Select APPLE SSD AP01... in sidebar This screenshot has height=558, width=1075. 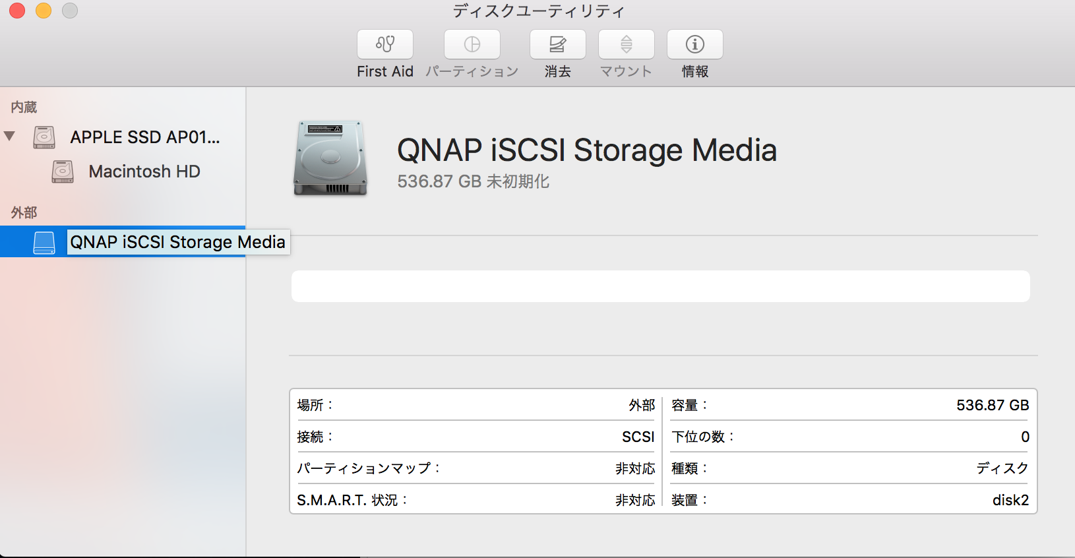(145, 137)
